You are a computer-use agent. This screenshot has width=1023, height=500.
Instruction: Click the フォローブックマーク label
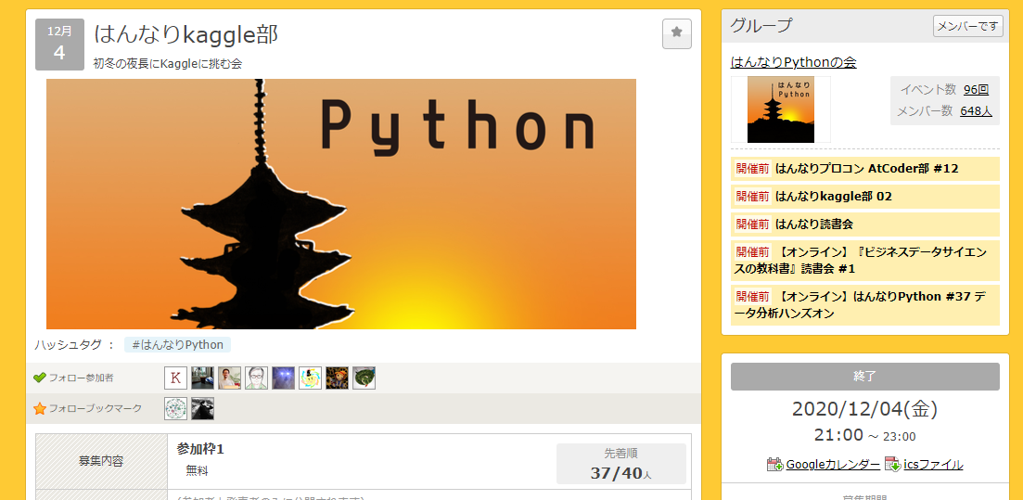pyautogui.click(x=96, y=408)
